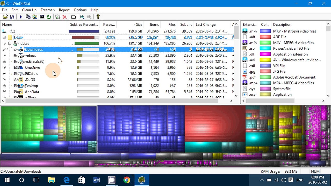This screenshot has width=331, height=186.
Task: Click the .mkv file type icon
Action: point(245,31)
